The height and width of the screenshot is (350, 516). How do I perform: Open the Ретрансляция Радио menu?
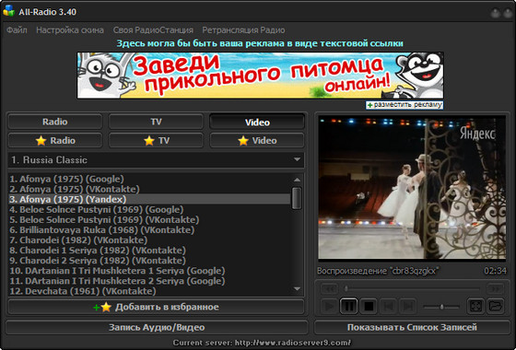coord(243,30)
